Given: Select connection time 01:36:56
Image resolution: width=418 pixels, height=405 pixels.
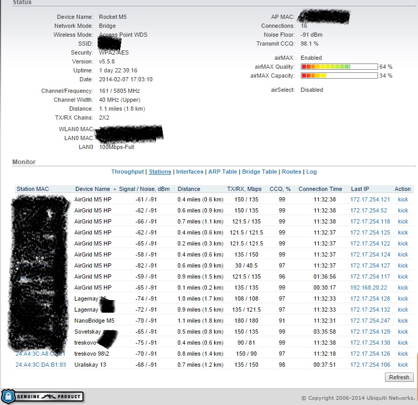Looking at the screenshot, I should 325,276.
